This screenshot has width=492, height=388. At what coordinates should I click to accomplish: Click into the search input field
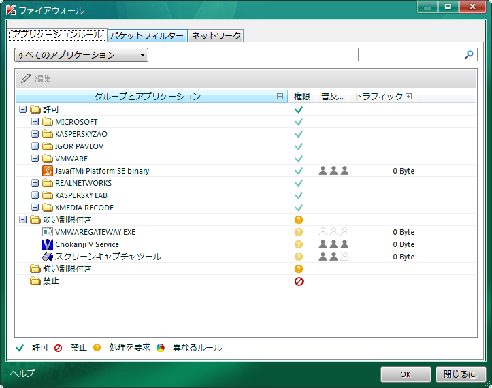[410, 55]
